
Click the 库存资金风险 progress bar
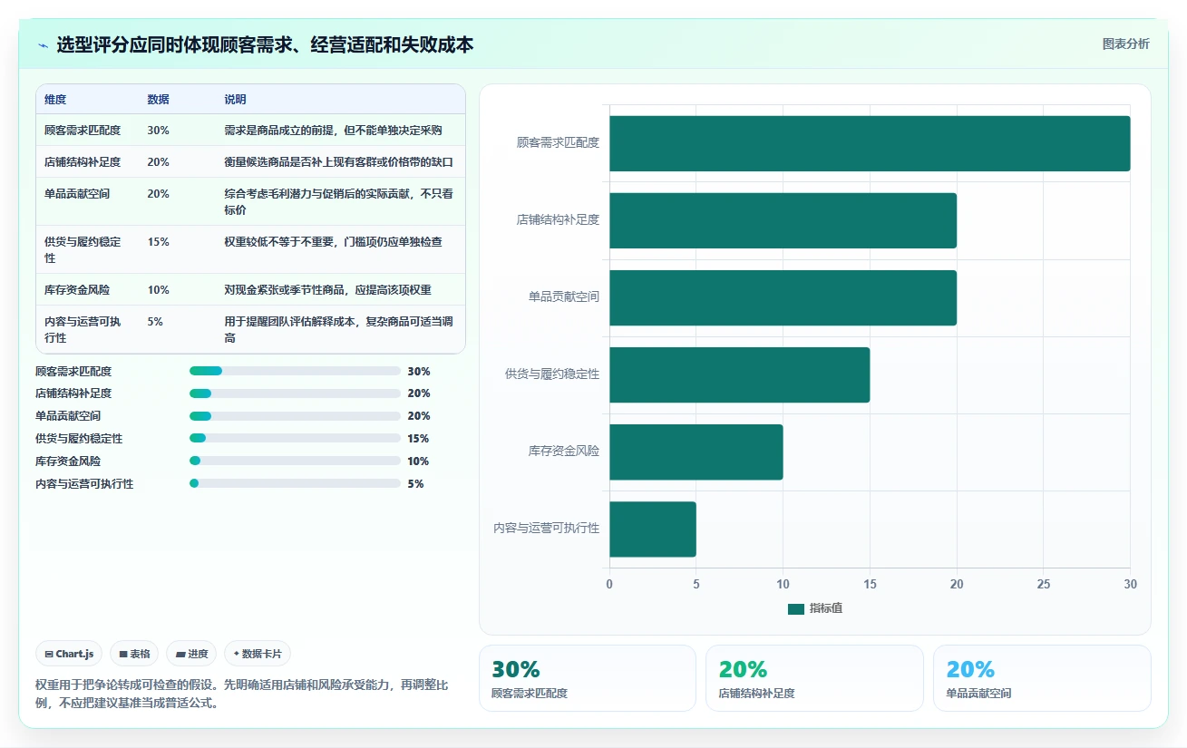pos(295,461)
